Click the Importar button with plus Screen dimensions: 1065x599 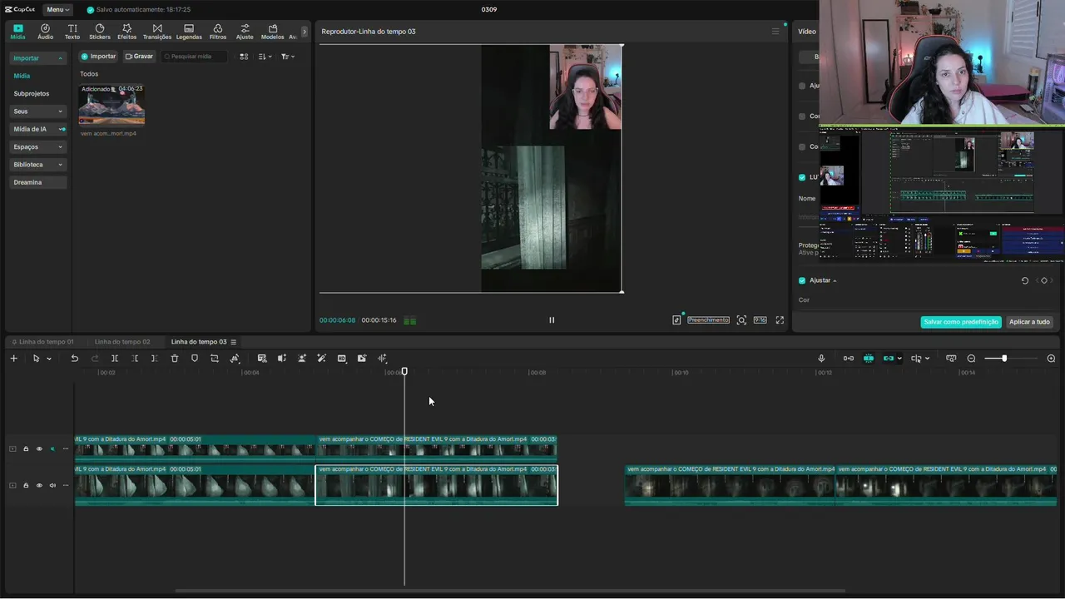[x=98, y=57]
